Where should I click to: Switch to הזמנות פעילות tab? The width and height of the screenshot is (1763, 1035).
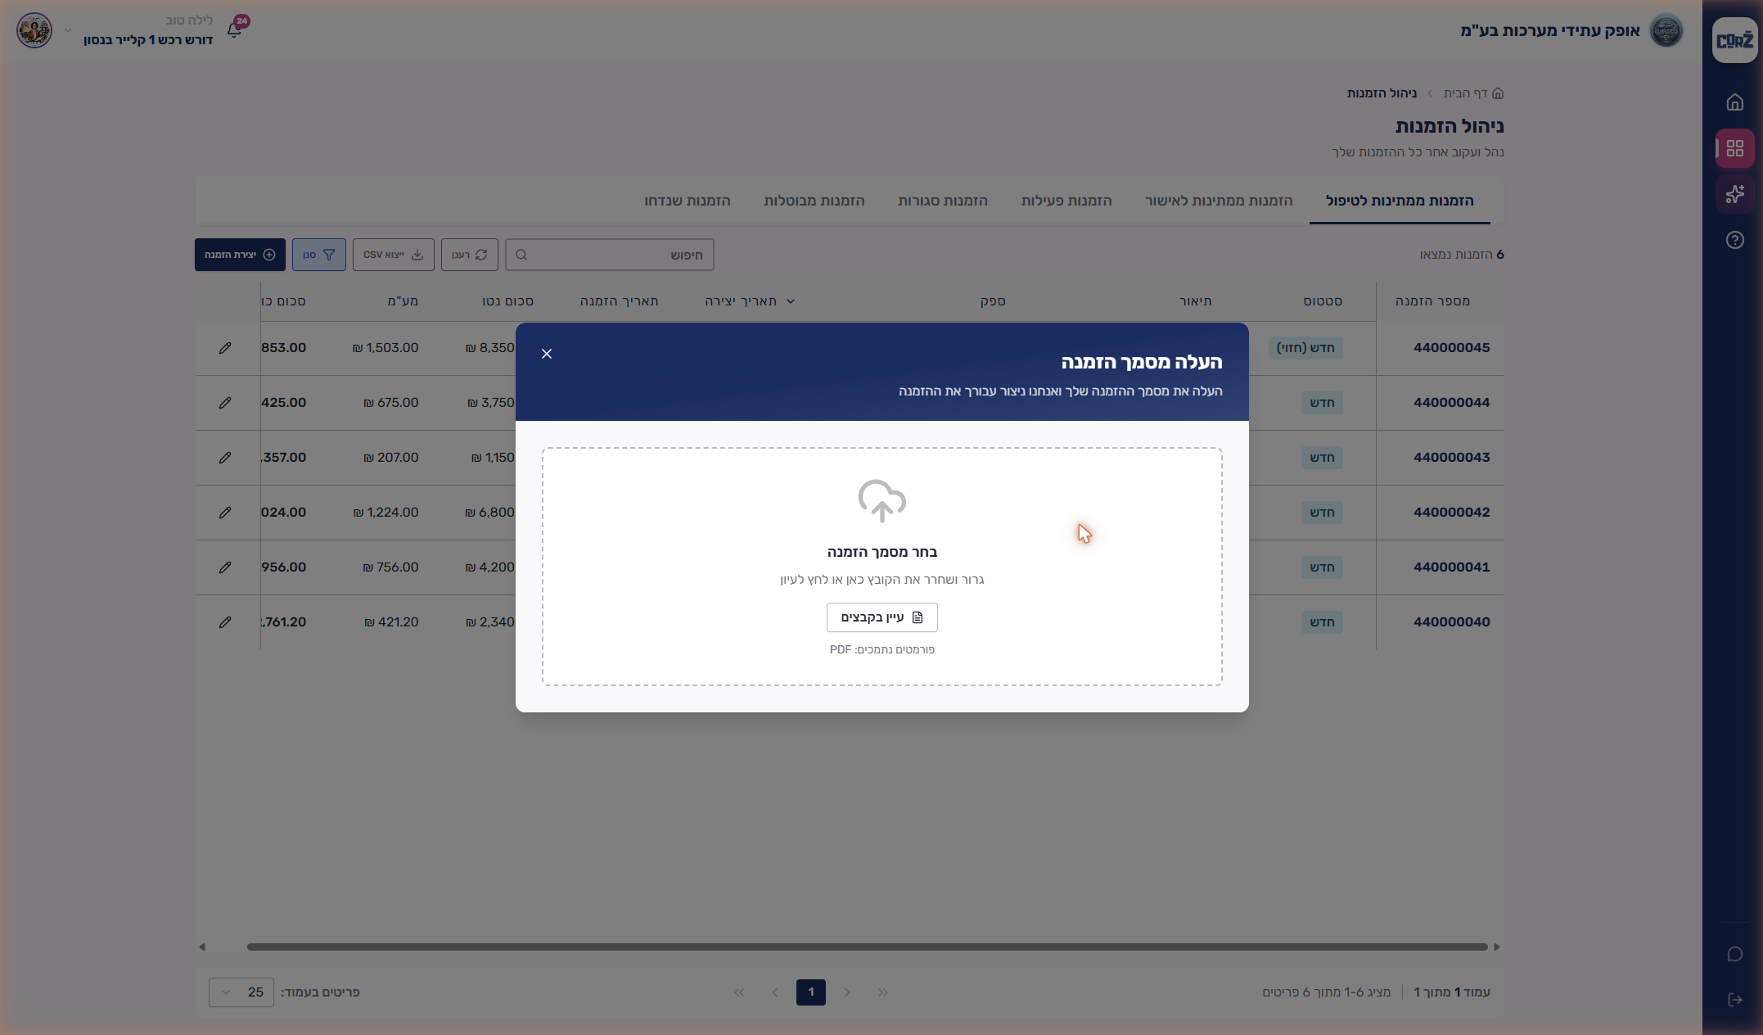[1066, 201]
